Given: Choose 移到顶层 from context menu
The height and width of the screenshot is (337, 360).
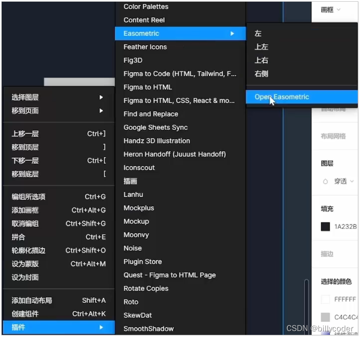Looking at the screenshot, I should click(59, 147).
